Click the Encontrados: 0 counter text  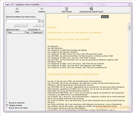34,29
